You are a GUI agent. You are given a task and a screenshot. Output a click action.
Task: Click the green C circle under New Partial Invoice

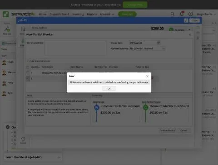[x=146, y=108]
